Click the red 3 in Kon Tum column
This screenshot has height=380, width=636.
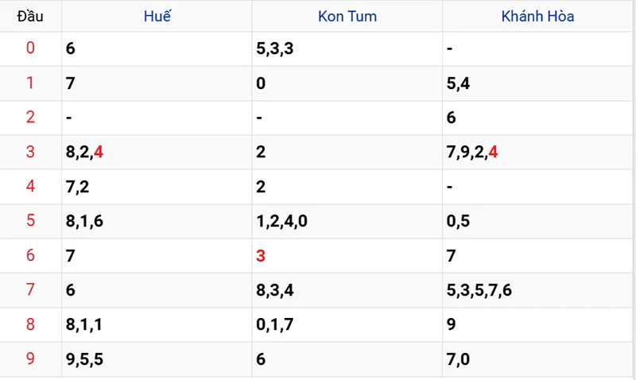click(262, 255)
